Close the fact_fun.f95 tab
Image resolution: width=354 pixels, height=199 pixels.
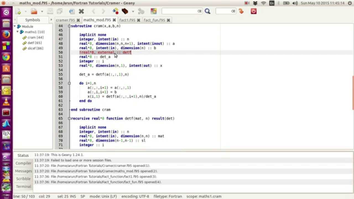168,20
